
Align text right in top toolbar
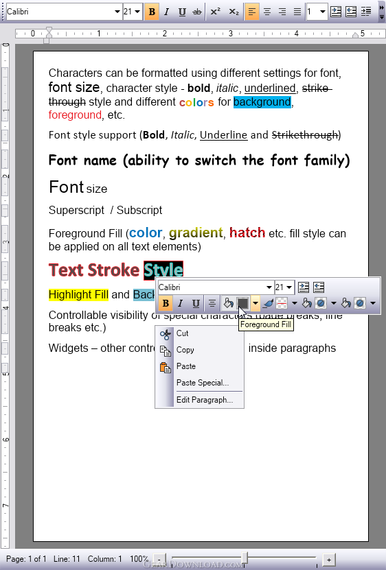tap(282, 12)
